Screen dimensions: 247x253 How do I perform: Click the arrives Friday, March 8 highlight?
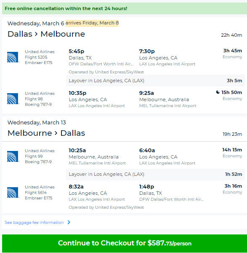tap(92, 23)
